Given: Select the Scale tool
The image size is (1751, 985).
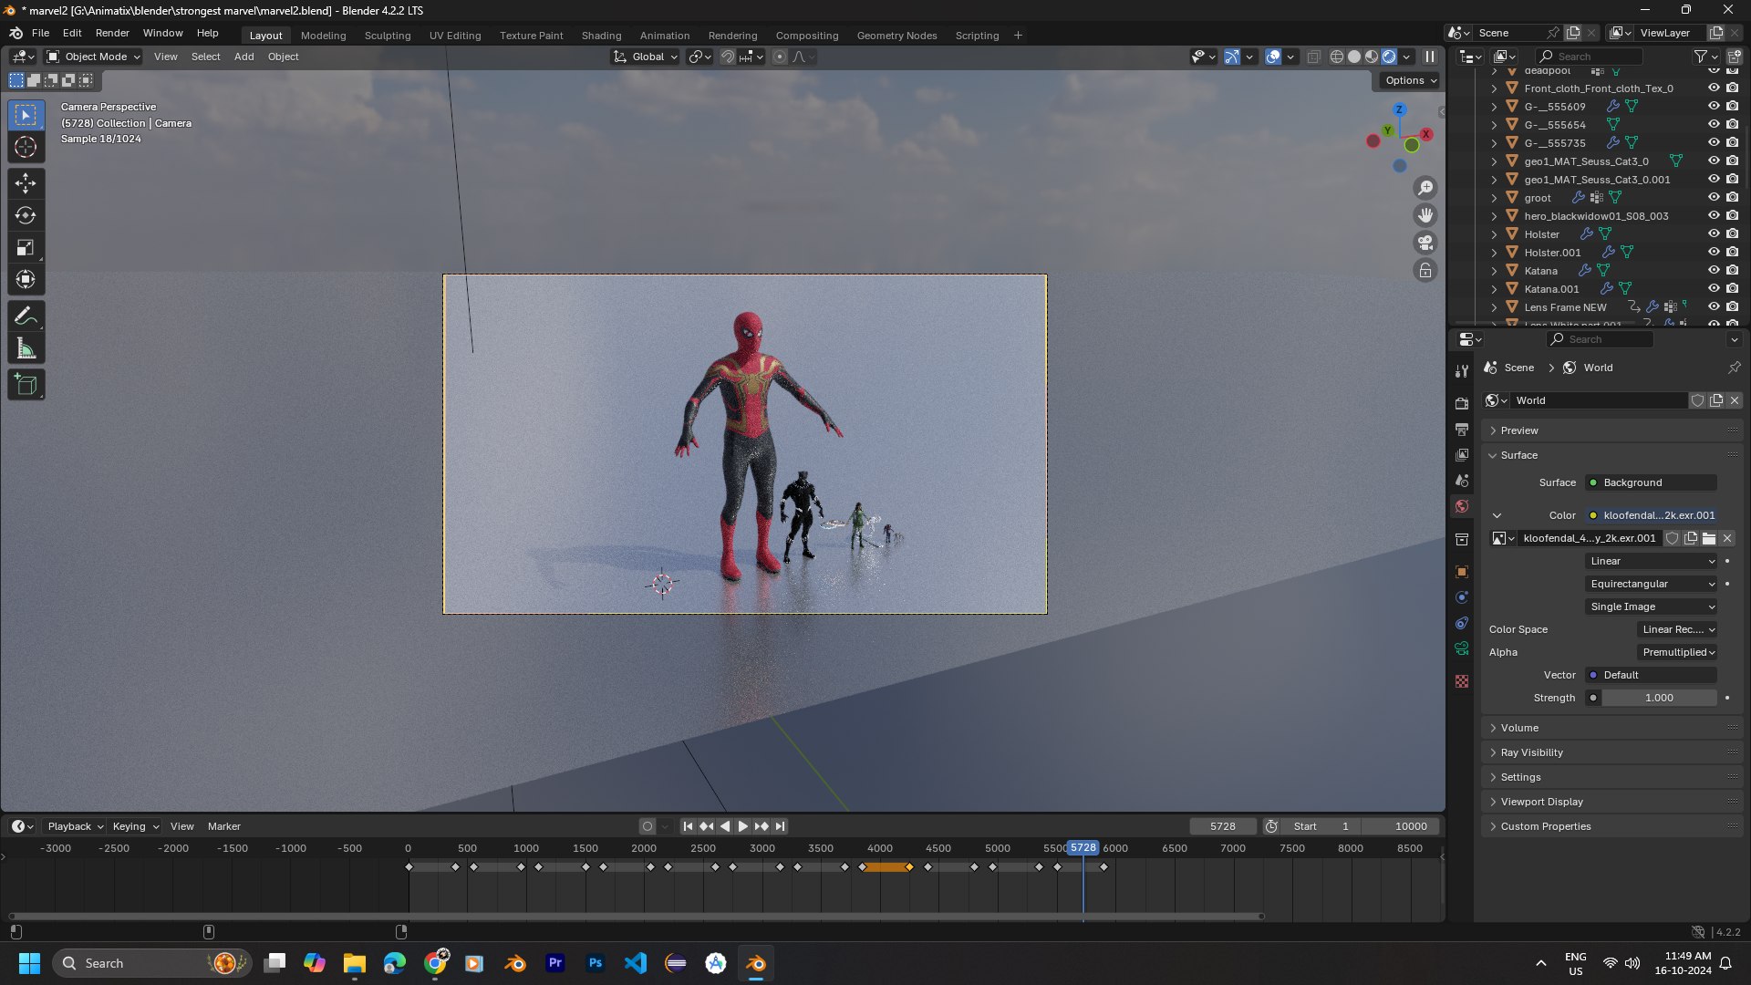Looking at the screenshot, I should point(26,247).
